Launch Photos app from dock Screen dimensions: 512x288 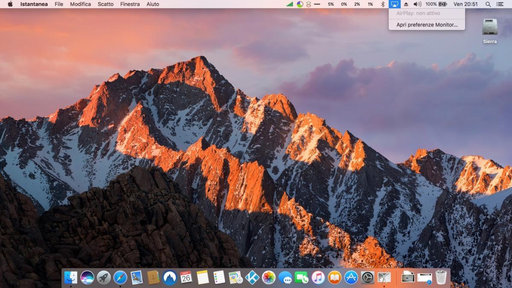tap(269, 278)
